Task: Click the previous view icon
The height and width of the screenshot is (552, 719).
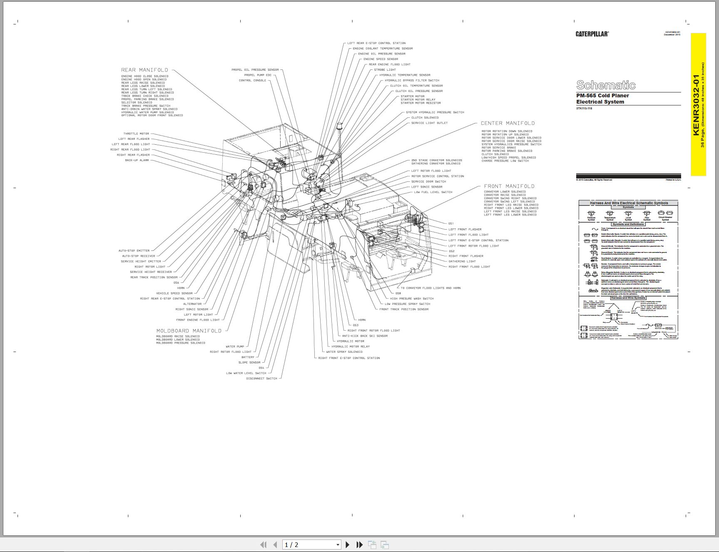Action: point(372,545)
